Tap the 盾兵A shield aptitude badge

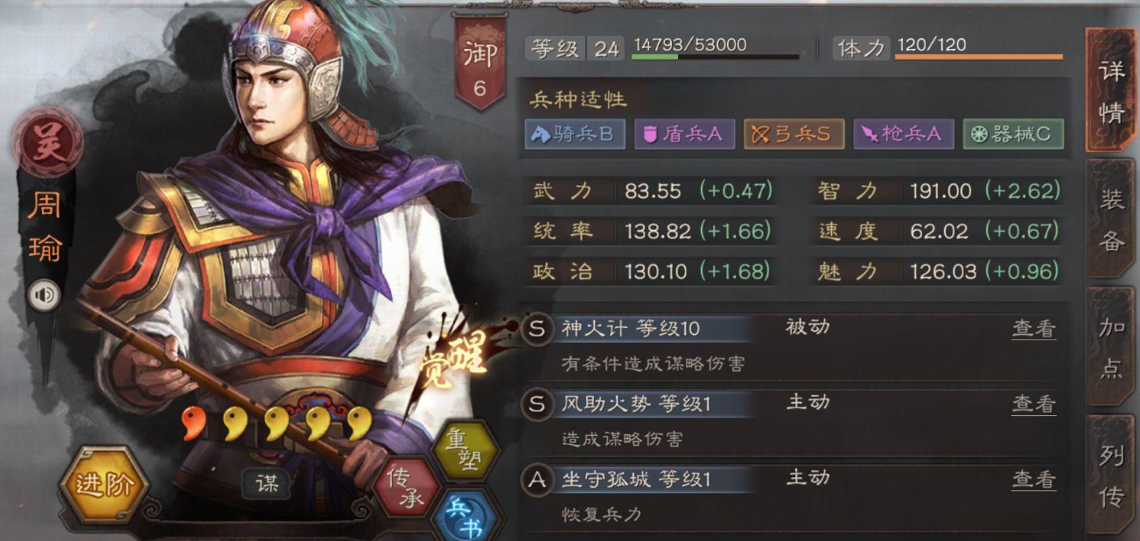(684, 134)
